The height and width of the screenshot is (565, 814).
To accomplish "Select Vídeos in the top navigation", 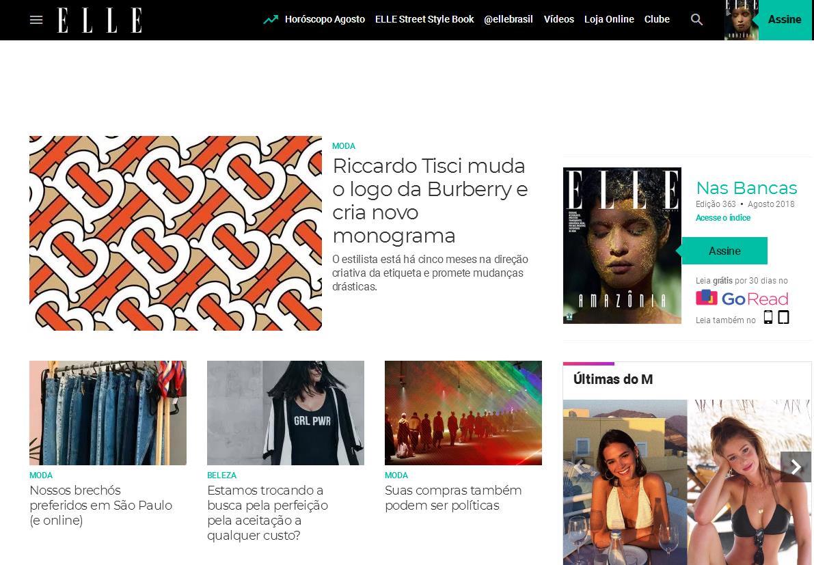I will click(558, 19).
